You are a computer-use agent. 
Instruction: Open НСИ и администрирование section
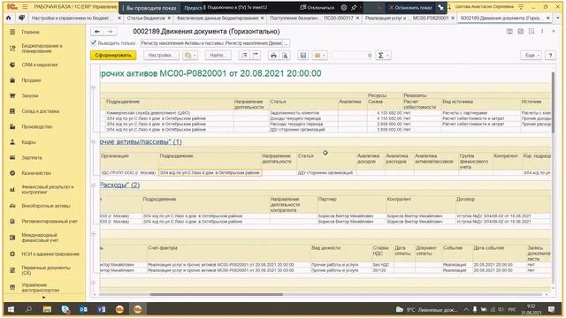(x=50, y=254)
